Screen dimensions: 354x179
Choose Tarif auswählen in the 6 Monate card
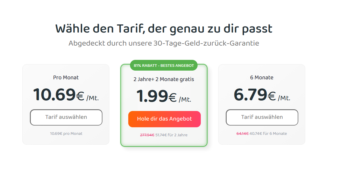262,117
